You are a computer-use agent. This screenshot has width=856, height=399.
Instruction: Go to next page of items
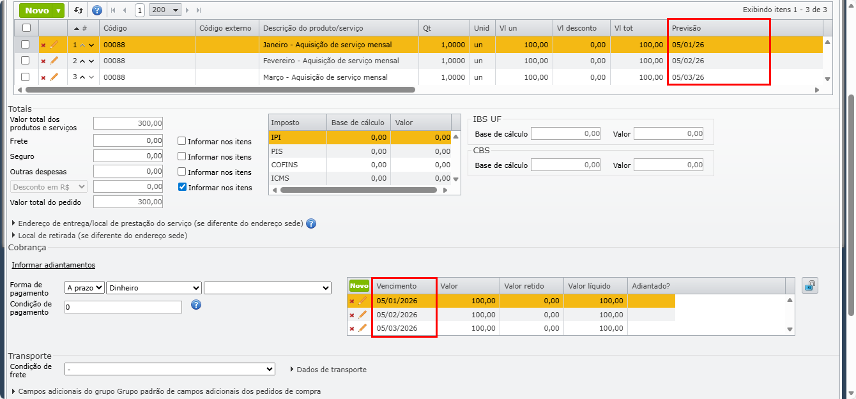187,10
